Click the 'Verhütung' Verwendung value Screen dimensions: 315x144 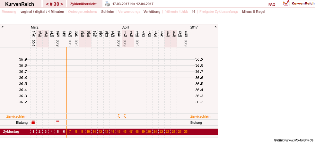(152, 12)
